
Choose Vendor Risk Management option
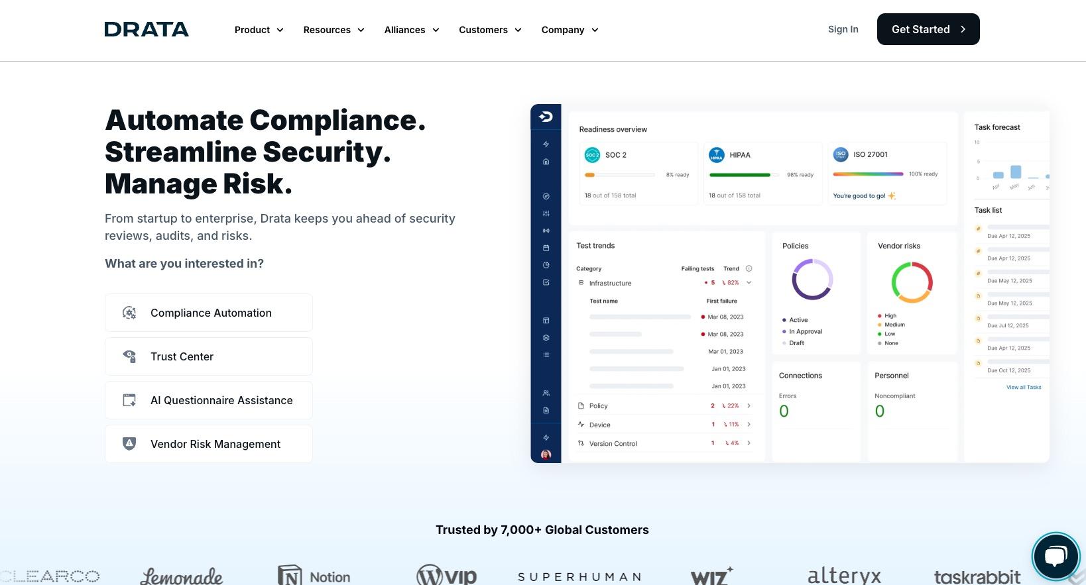pyautogui.click(x=209, y=444)
